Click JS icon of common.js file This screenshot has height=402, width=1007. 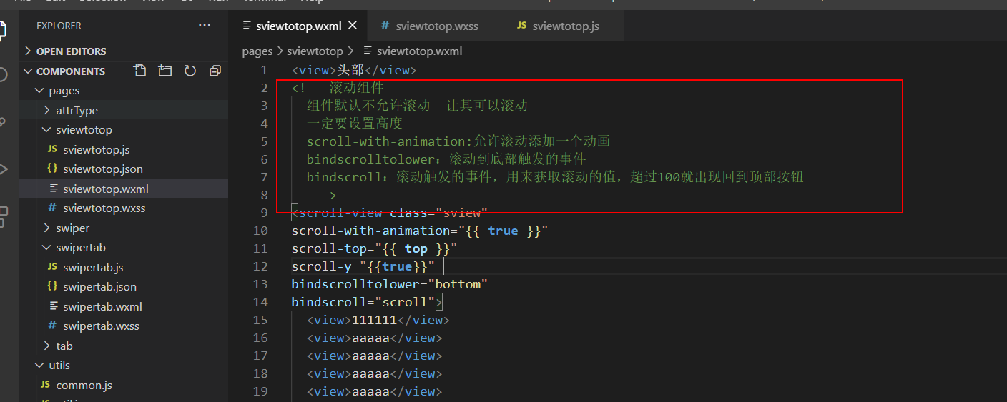45,385
